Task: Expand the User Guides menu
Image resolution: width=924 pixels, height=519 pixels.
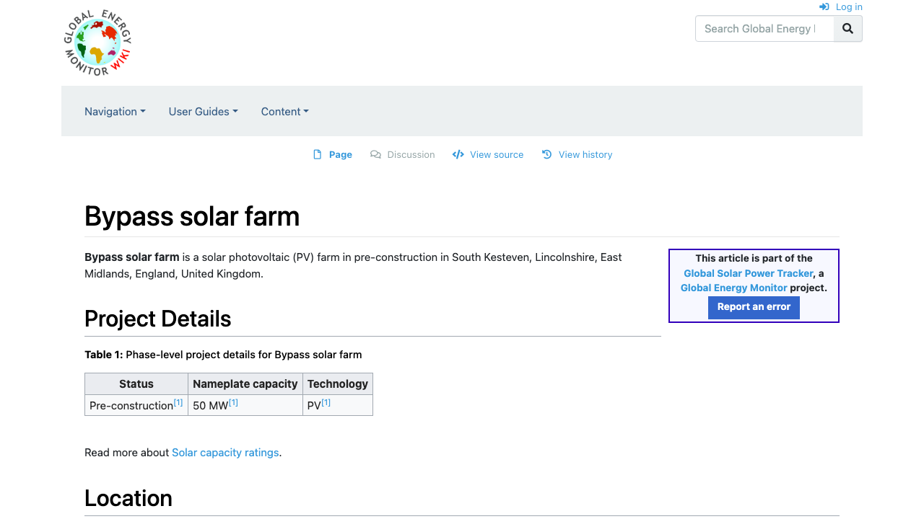Action: pyautogui.click(x=203, y=112)
